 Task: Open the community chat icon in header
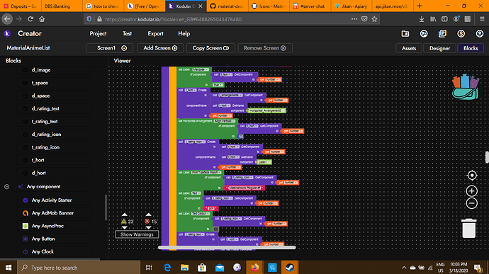[424, 34]
